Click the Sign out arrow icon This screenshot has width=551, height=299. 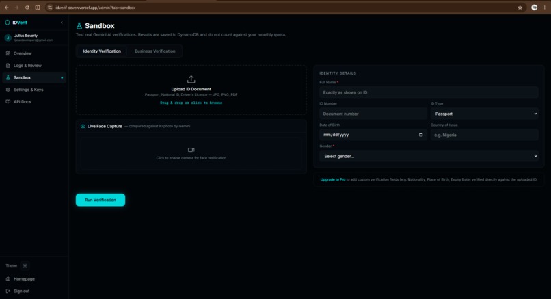[8, 291]
